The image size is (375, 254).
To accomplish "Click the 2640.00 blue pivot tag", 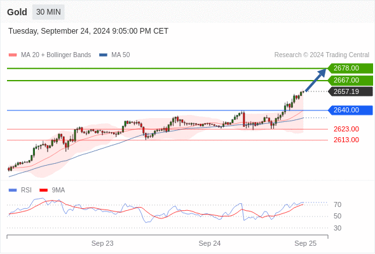I will pyautogui.click(x=350, y=110).
